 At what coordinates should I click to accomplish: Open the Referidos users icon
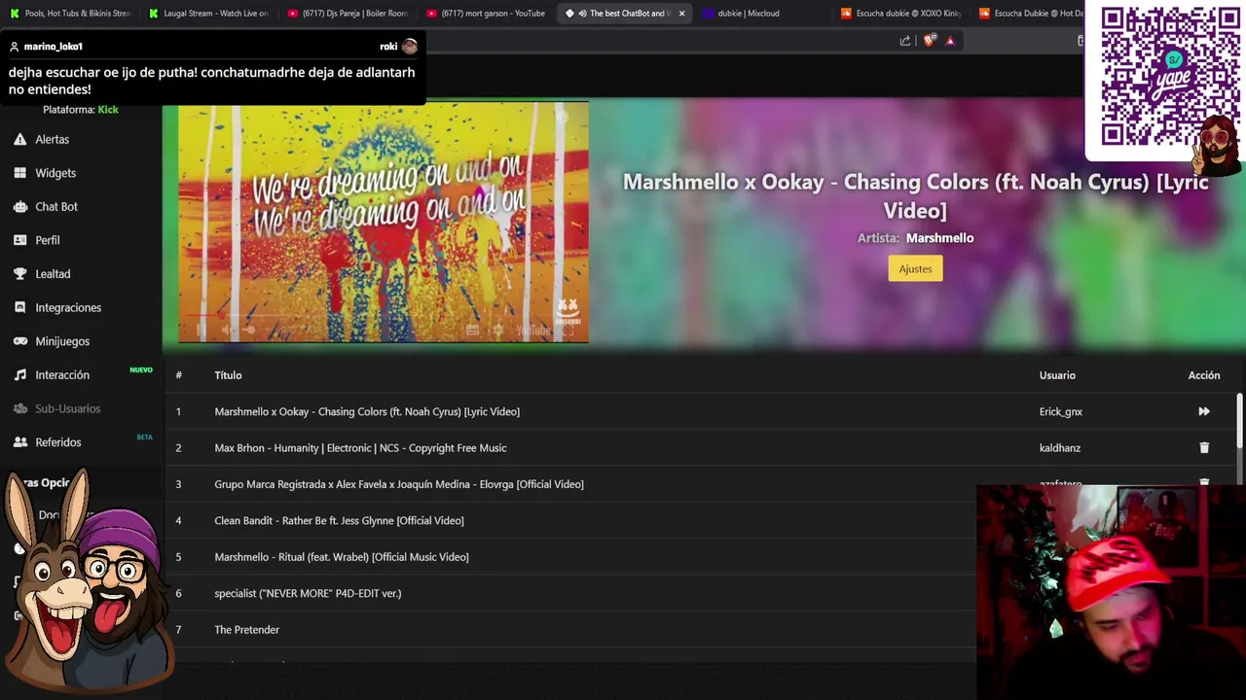pyautogui.click(x=19, y=442)
